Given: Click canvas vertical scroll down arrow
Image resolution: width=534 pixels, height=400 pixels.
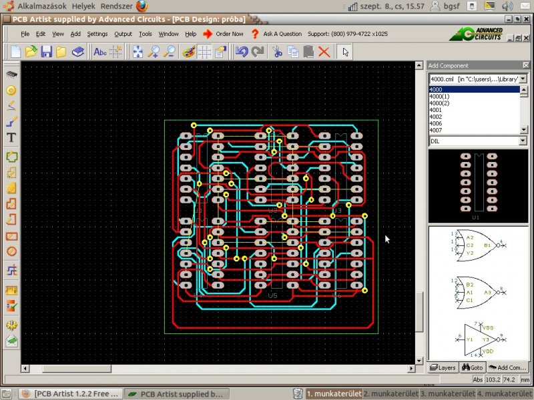Looking at the screenshot, I should coord(419,361).
